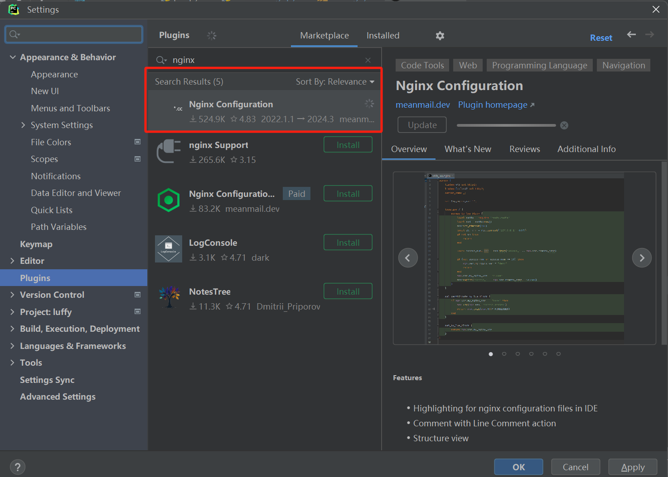Switch to the Installed tab
The image size is (668, 477).
pyautogui.click(x=383, y=35)
